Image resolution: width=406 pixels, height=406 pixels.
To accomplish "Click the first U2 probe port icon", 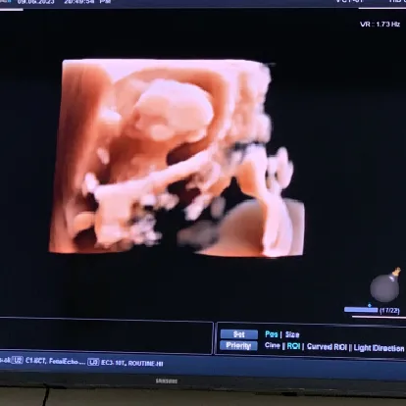I will (17, 360).
